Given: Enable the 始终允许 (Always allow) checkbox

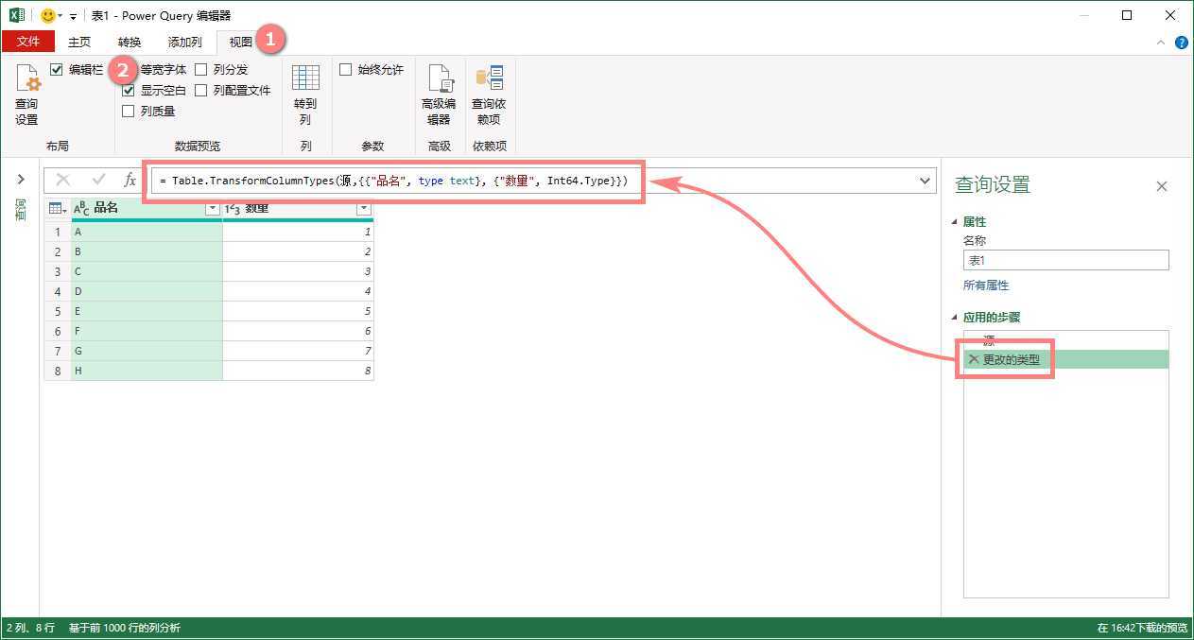Looking at the screenshot, I should (346, 70).
